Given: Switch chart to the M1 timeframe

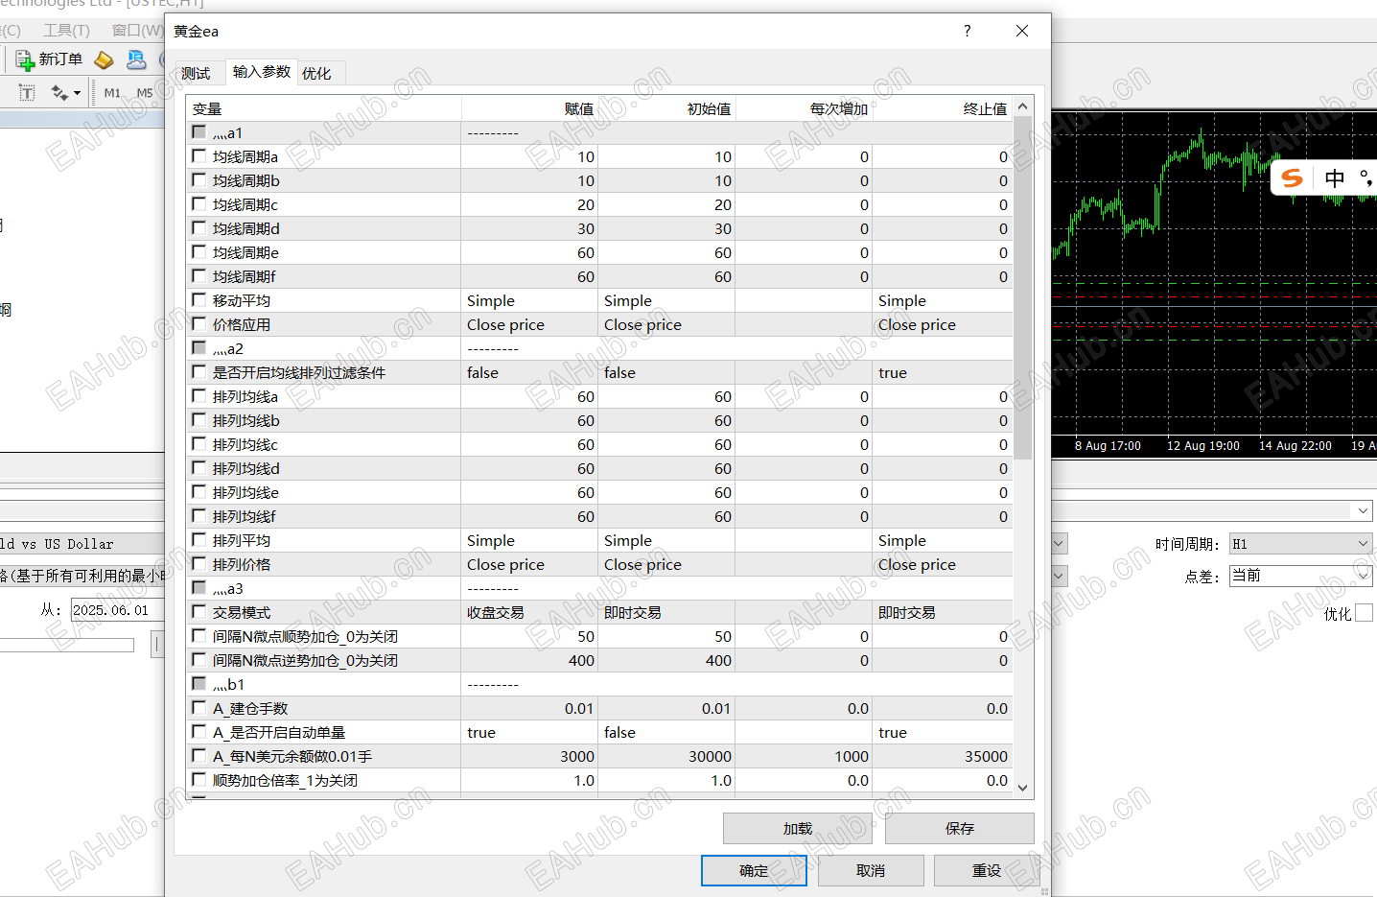Looking at the screenshot, I should click(112, 93).
